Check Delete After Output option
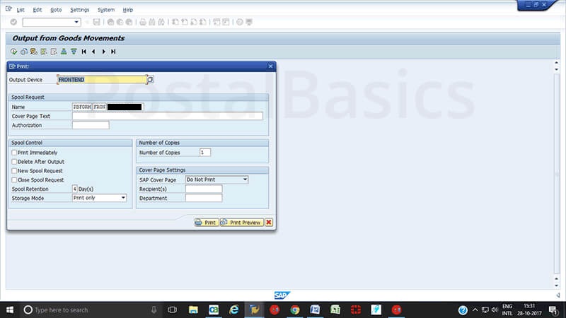 pyautogui.click(x=15, y=162)
